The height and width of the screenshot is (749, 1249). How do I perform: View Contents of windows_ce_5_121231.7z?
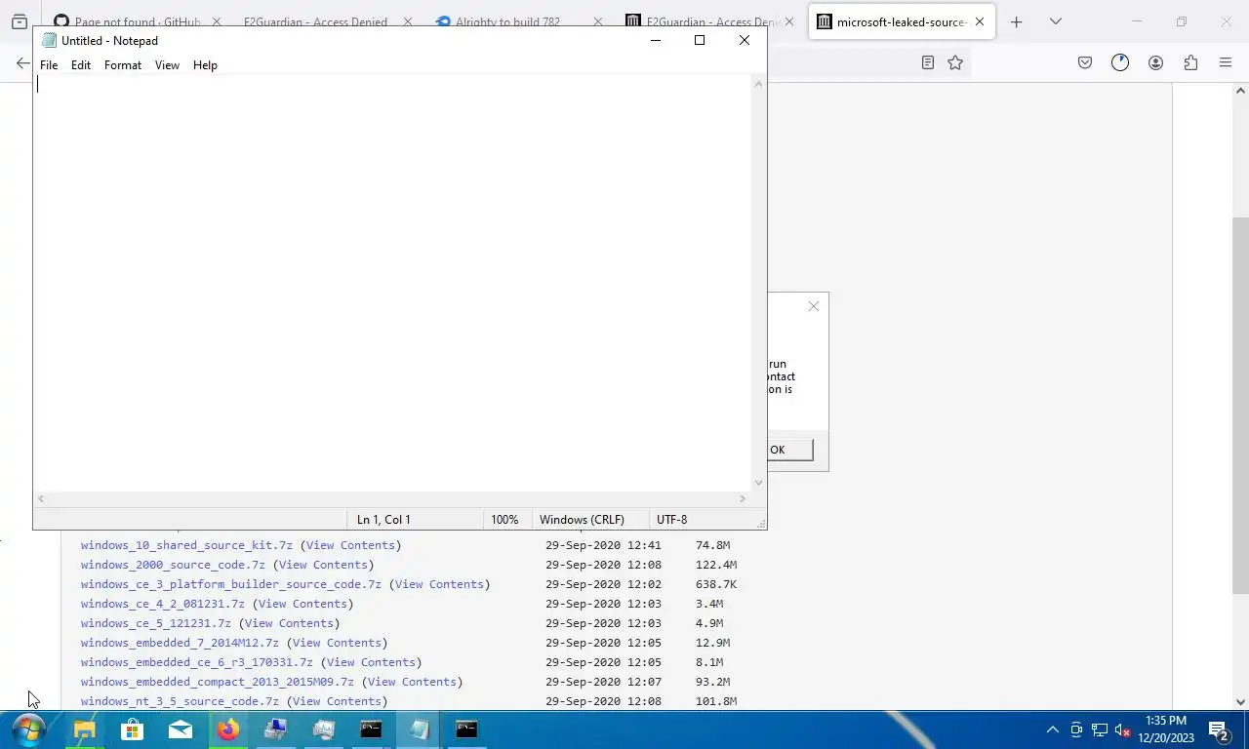pos(289,623)
